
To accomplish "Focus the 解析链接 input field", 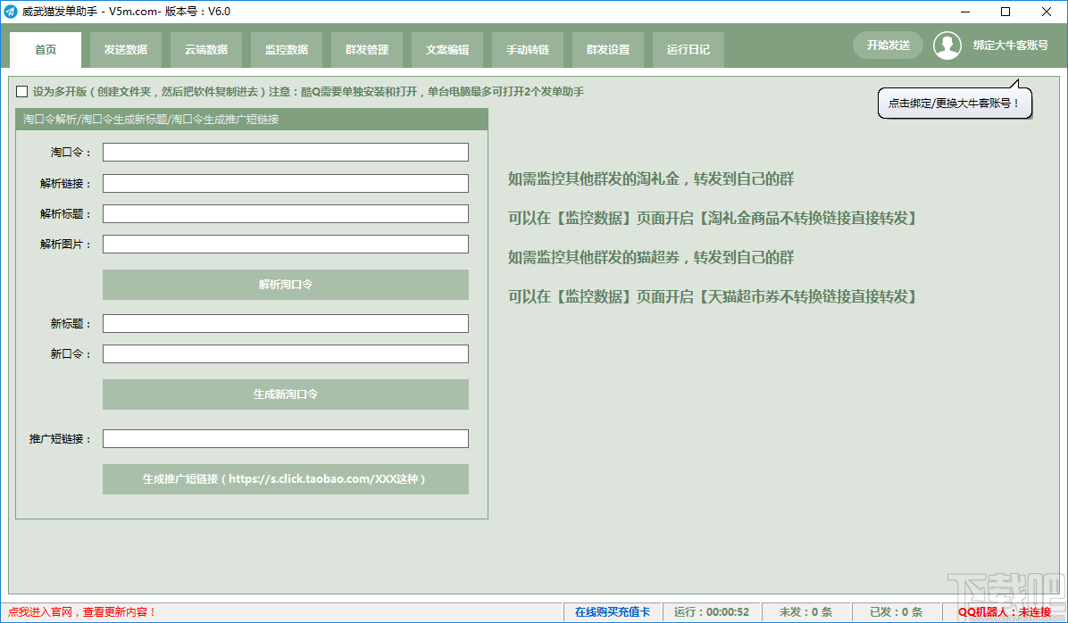I will point(286,183).
